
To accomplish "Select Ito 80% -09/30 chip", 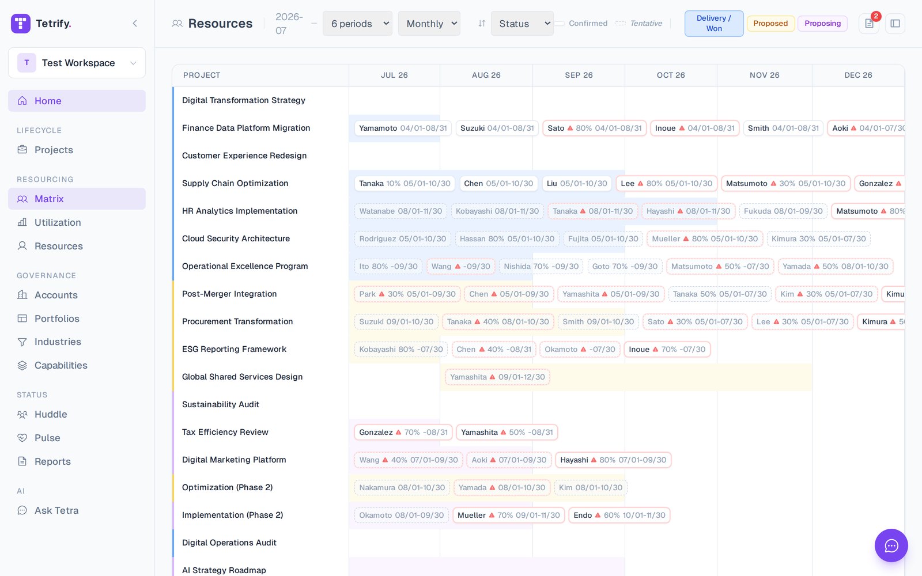I will click(388, 266).
